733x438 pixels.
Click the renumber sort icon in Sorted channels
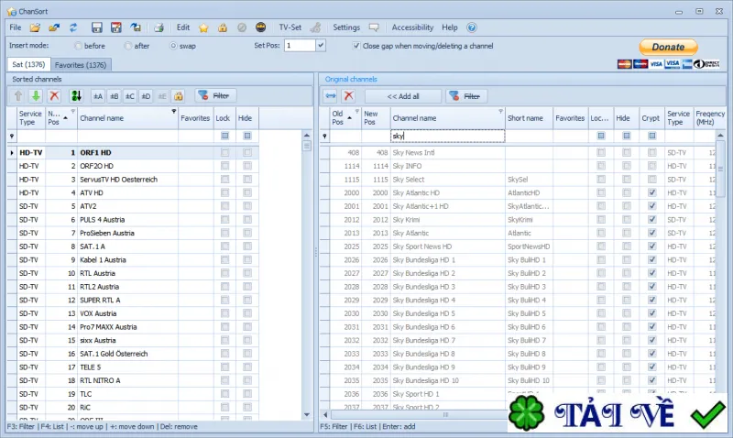(76, 96)
